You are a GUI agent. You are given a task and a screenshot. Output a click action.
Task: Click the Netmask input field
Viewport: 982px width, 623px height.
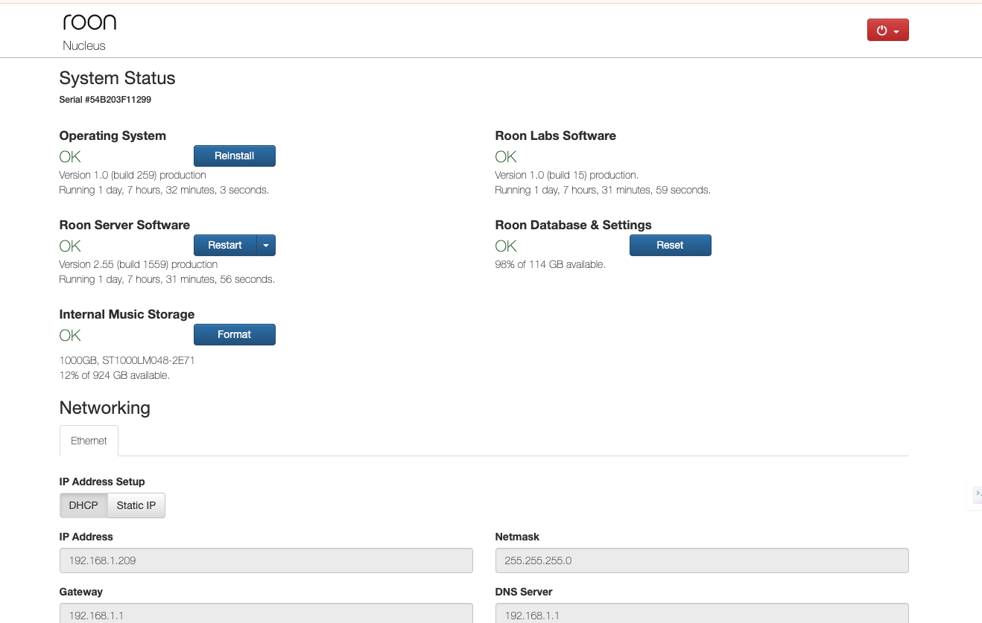click(701, 560)
